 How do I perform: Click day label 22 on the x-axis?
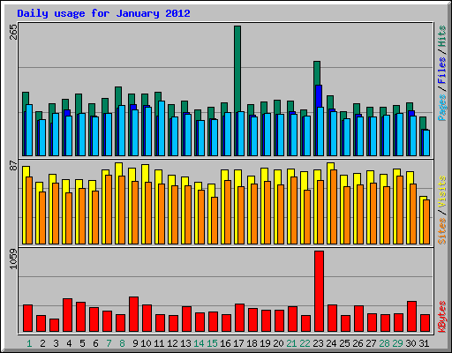(305, 343)
